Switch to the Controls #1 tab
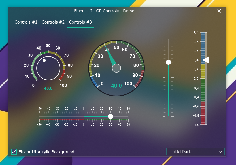 26,22
